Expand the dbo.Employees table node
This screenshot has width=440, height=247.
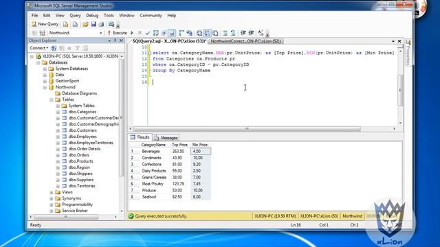[x=58, y=137]
